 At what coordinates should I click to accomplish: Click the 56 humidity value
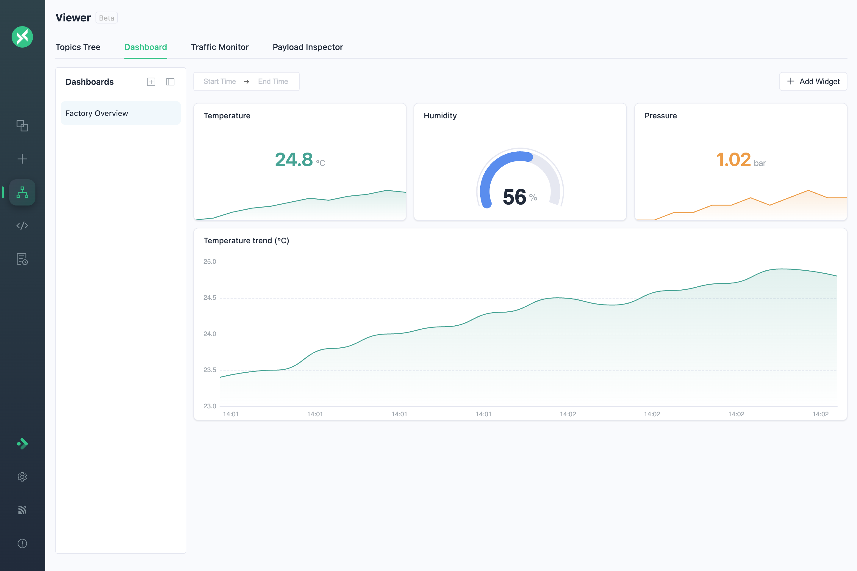pos(514,197)
